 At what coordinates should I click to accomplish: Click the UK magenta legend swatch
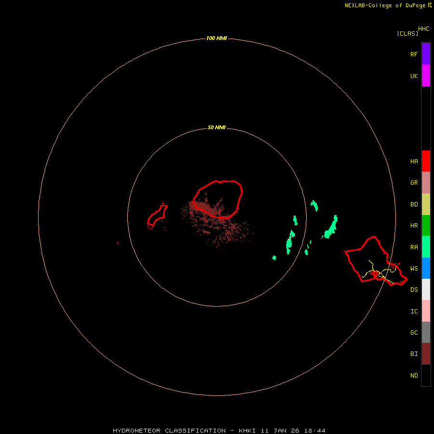[426, 76]
